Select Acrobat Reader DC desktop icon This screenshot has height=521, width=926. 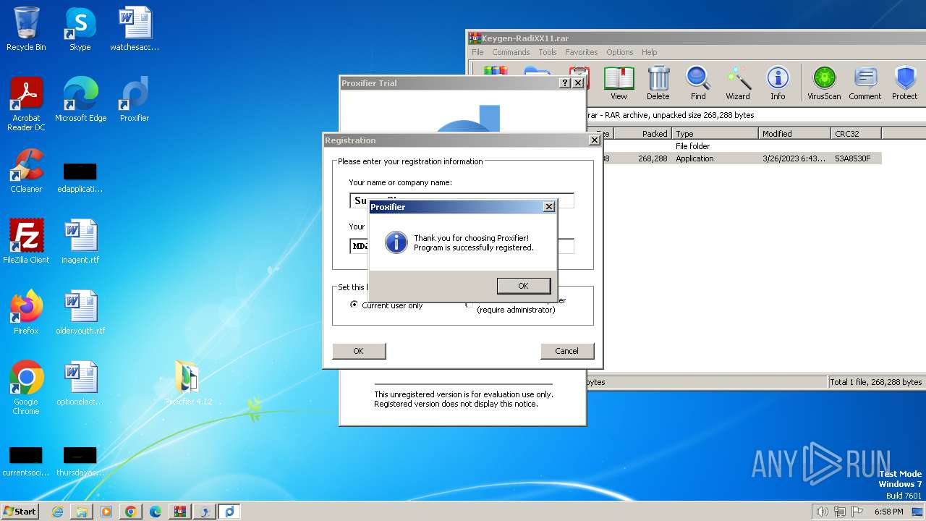(x=26, y=104)
